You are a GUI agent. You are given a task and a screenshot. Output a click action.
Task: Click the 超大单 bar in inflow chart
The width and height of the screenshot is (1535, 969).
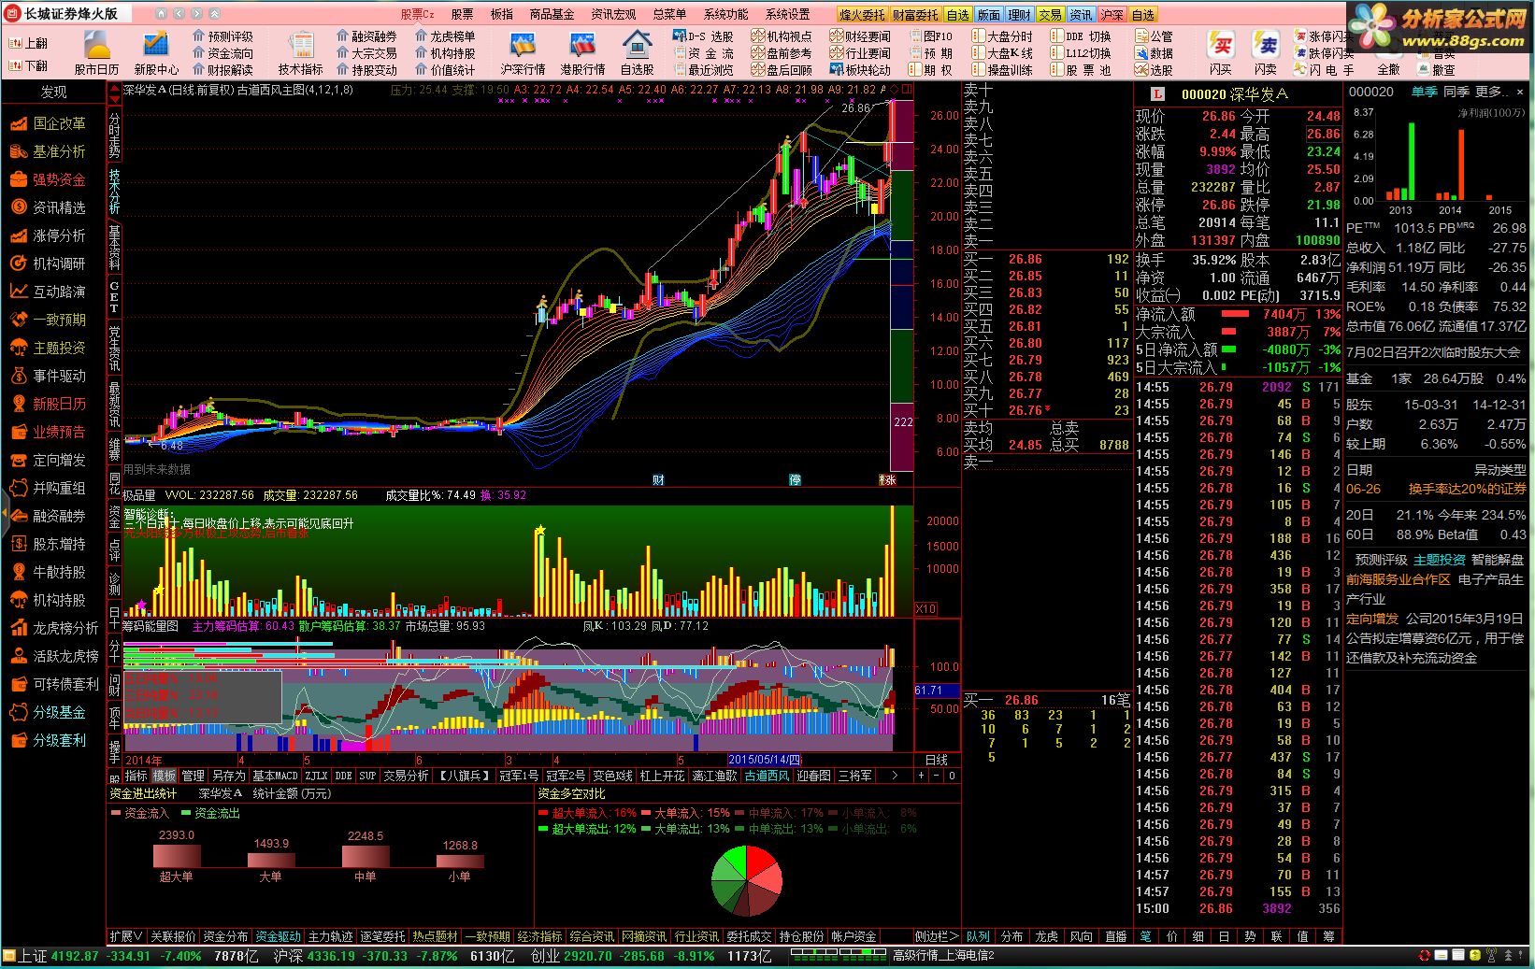click(x=177, y=855)
